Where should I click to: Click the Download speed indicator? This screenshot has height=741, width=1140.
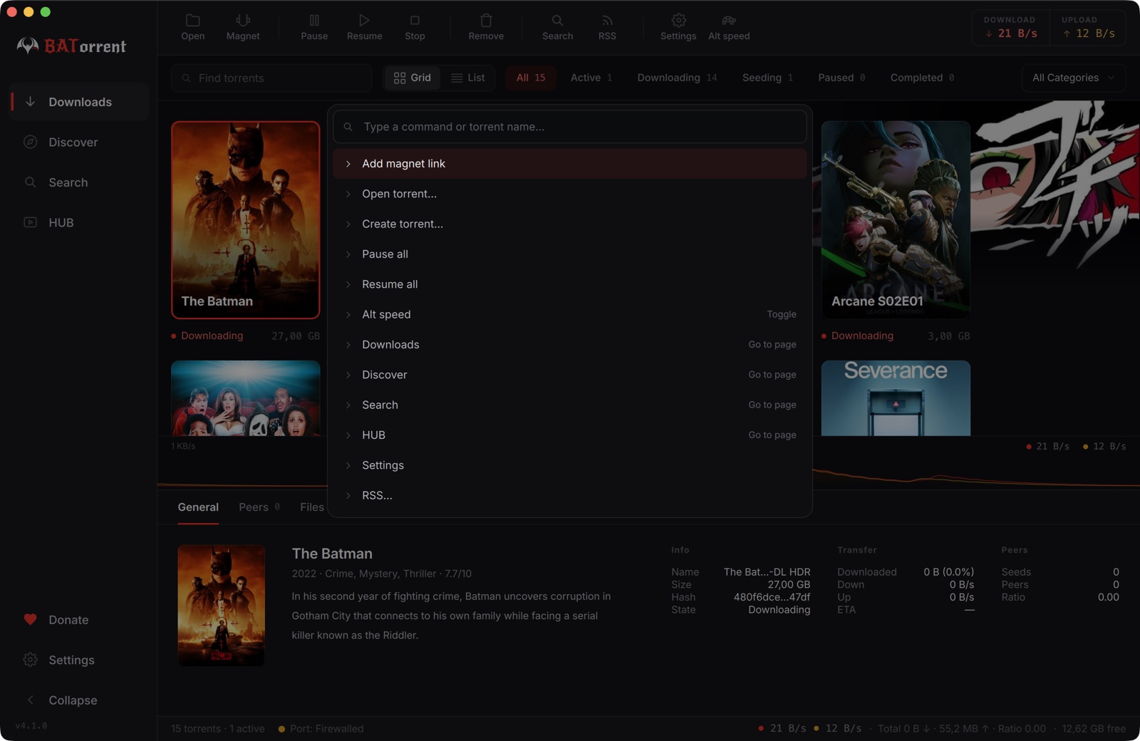click(x=1011, y=28)
